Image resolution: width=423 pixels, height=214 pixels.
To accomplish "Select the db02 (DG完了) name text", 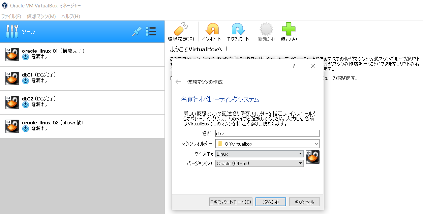I will (x=39, y=99).
